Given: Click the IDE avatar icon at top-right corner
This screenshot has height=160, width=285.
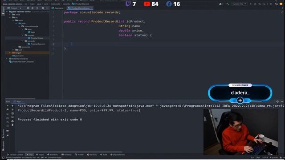Looking at the screenshot, I should pyautogui.click(x=281, y=4).
